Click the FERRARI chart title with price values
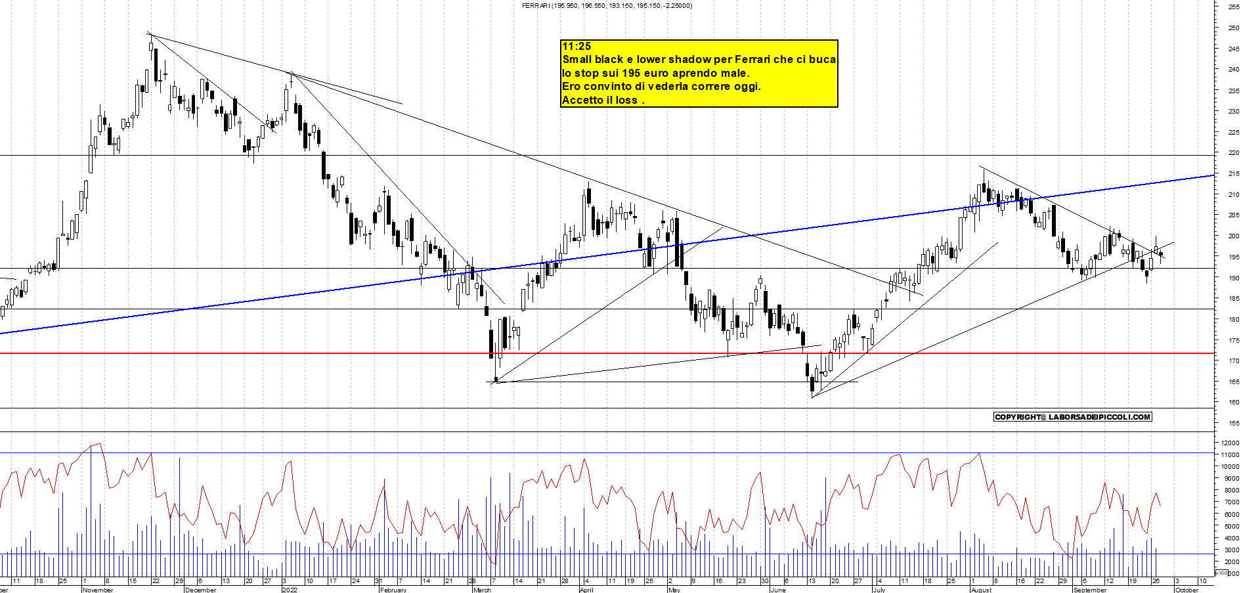Image resolution: width=1241 pixels, height=593 pixels. (607, 6)
